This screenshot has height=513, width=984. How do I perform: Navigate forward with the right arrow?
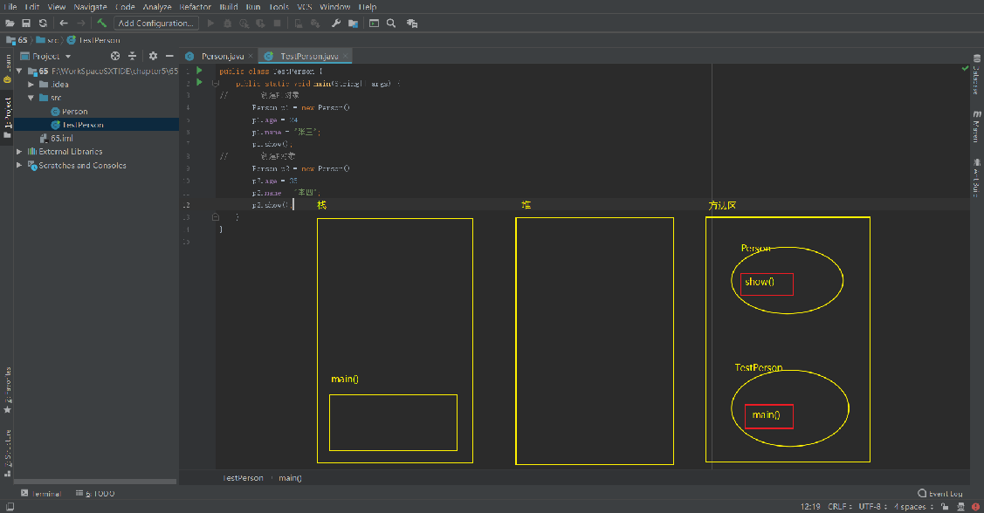pyautogui.click(x=81, y=24)
